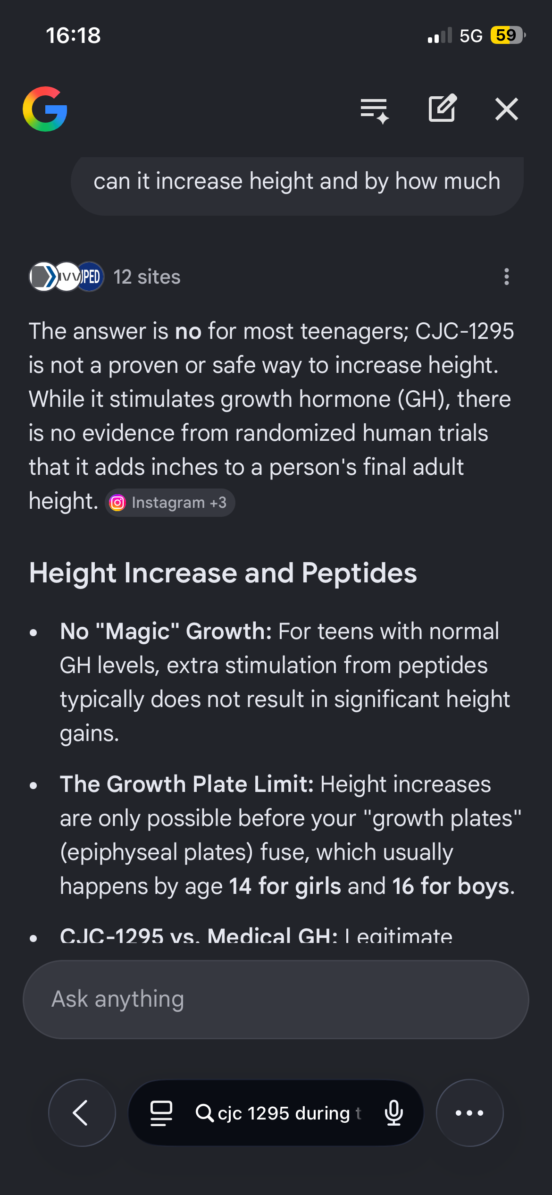Tap the 16:18 clock in status bar
The image size is (552, 1195).
coord(73,35)
